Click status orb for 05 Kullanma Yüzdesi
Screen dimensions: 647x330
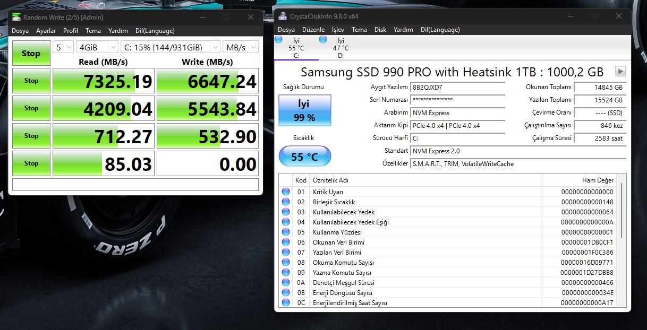coord(286,232)
